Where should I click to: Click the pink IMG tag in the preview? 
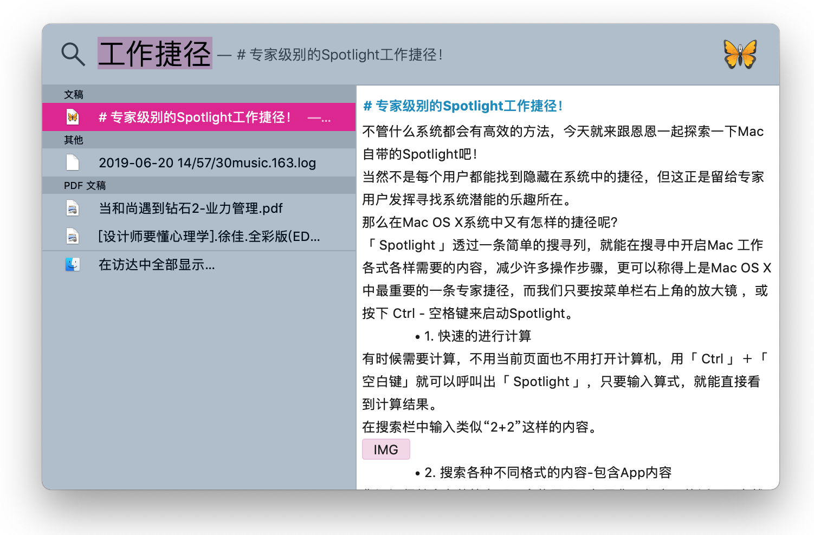386,449
